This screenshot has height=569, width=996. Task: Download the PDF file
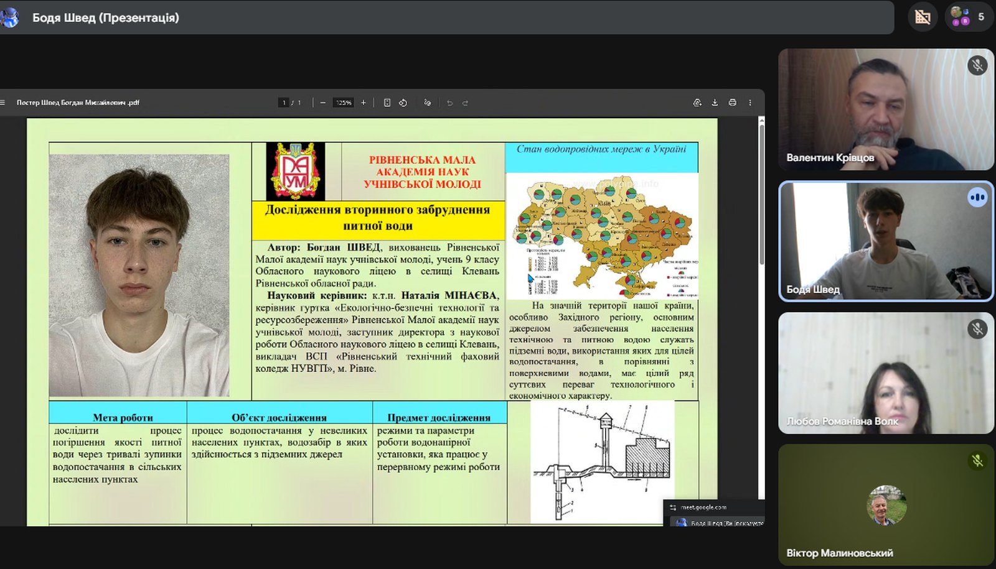715,103
